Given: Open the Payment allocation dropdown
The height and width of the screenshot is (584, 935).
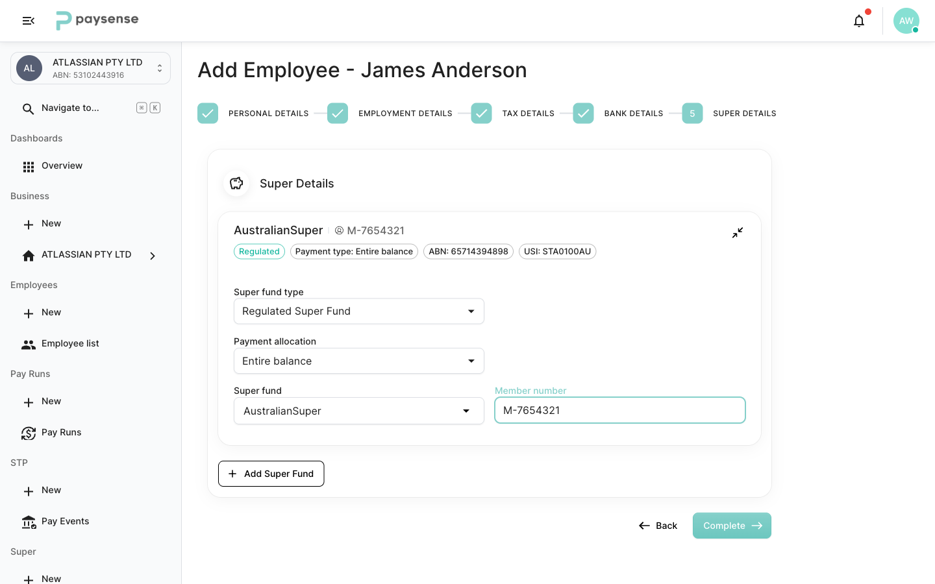Looking at the screenshot, I should 359,361.
